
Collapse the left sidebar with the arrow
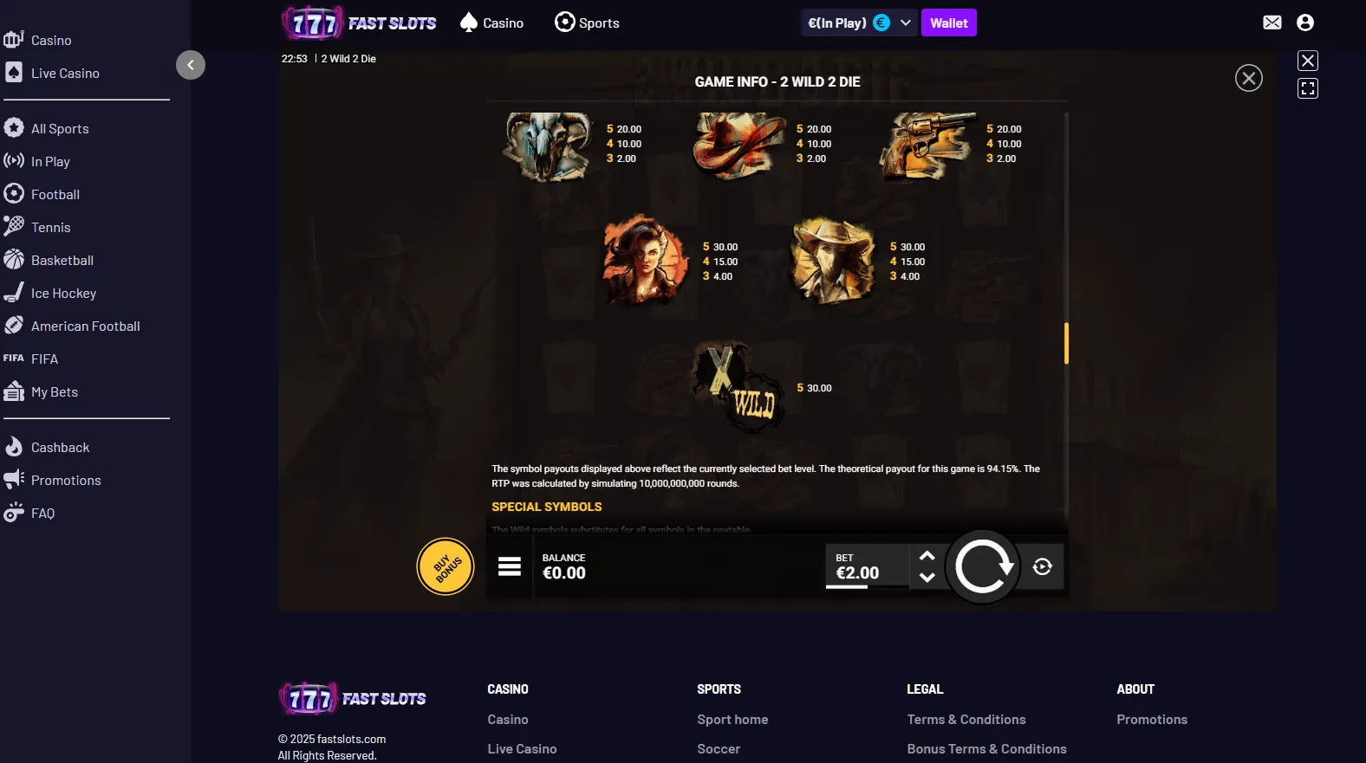click(x=191, y=65)
